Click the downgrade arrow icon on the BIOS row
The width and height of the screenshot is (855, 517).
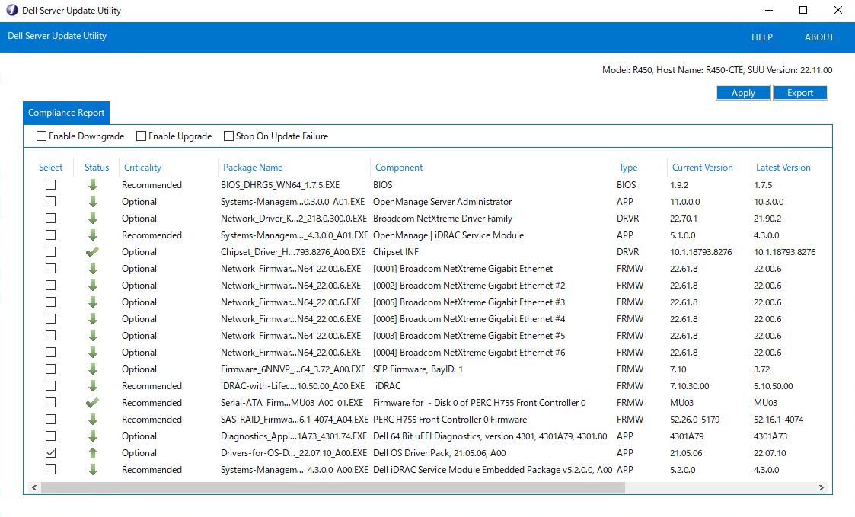[92, 184]
